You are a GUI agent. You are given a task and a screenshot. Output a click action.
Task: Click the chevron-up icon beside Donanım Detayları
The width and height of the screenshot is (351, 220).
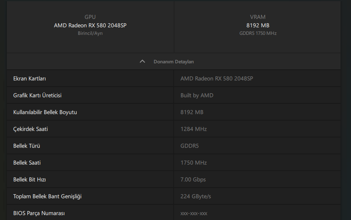pyautogui.click(x=142, y=62)
